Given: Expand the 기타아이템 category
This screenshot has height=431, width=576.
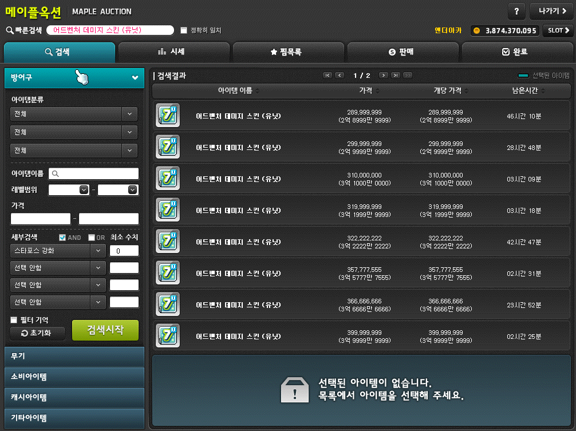Looking at the screenshot, I should click(x=74, y=418).
